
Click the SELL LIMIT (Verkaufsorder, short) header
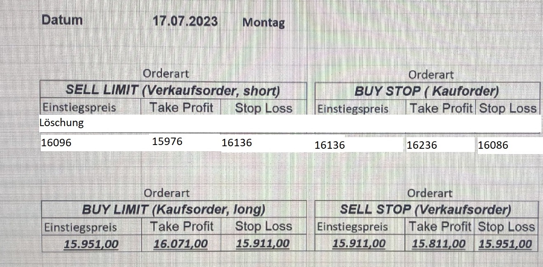(173, 90)
